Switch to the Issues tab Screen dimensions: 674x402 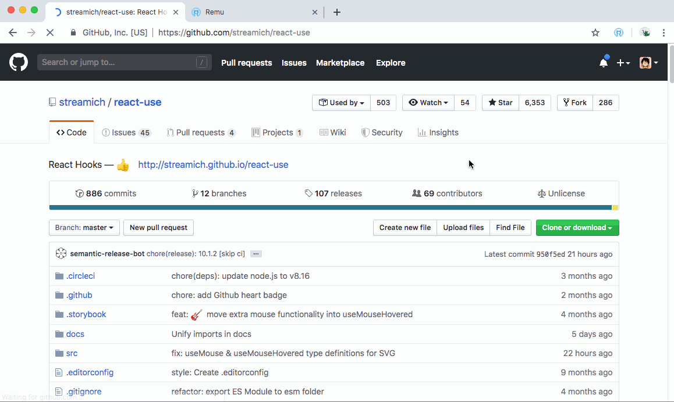click(126, 132)
